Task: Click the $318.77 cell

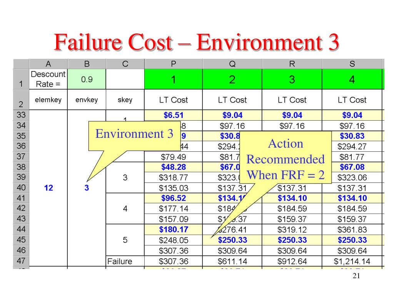Action: (x=174, y=177)
